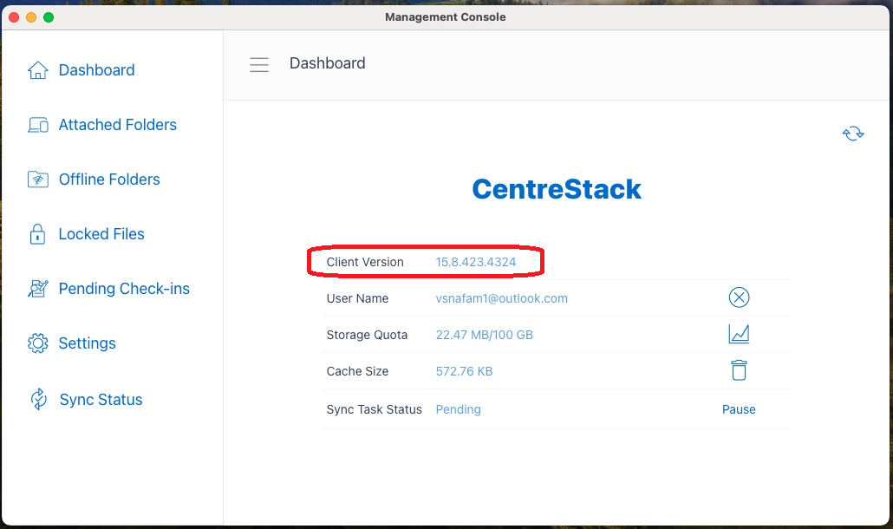Open the Settings menu item
The image size is (893, 529).
87,343
